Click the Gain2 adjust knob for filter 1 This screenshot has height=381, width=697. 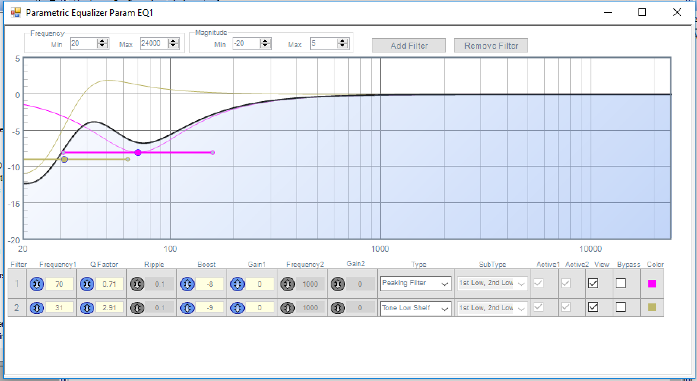338,284
